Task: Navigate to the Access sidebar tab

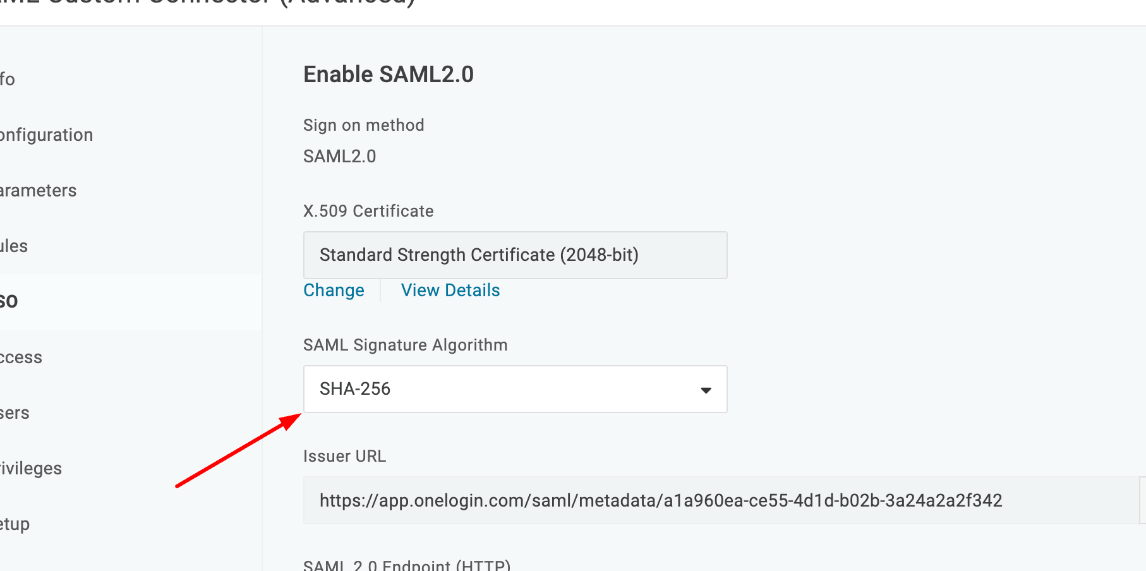Action: pos(21,358)
